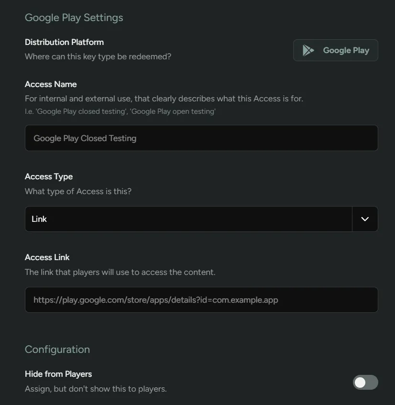Click the 'For internal and external use' description
Viewport: 395px width, 405px height.
pyautogui.click(x=164, y=99)
